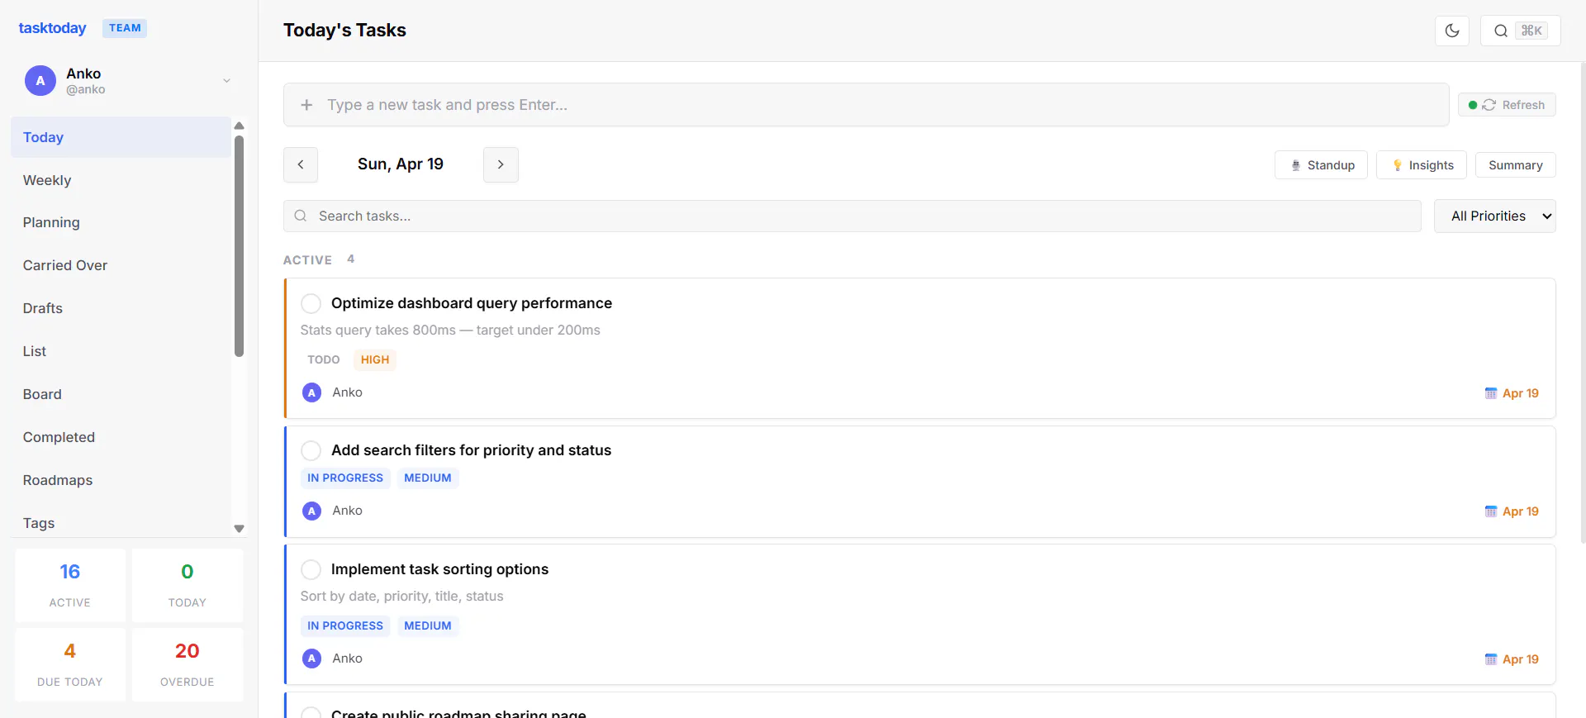The image size is (1586, 718).
Task: Open Summary button
Action: point(1516,165)
